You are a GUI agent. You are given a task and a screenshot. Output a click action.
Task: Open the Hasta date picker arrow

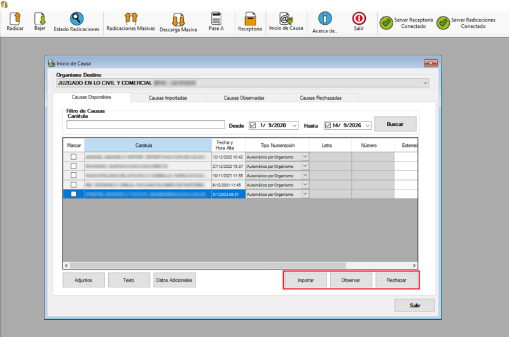tap(368, 125)
